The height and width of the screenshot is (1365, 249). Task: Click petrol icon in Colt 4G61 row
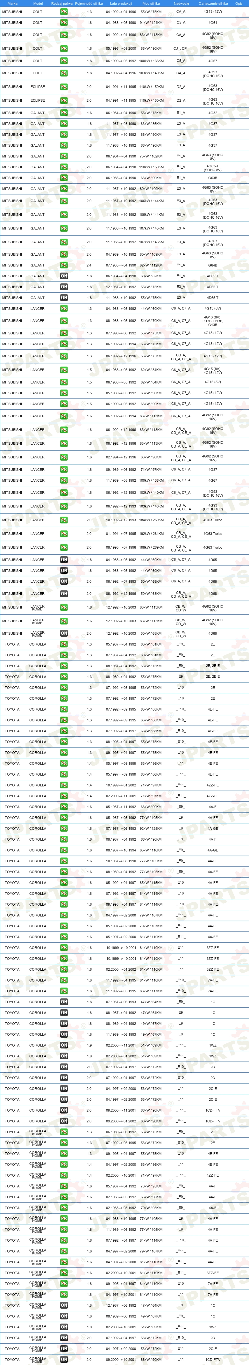pyautogui.click(x=64, y=23)
